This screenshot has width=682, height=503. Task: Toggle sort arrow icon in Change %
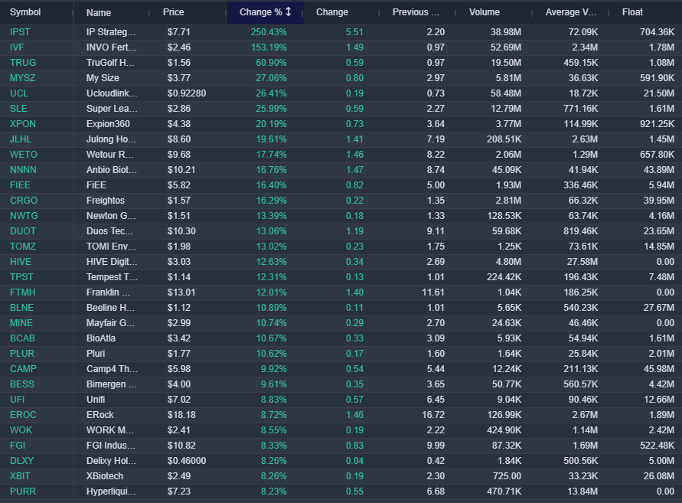click(x=289, y=11)
